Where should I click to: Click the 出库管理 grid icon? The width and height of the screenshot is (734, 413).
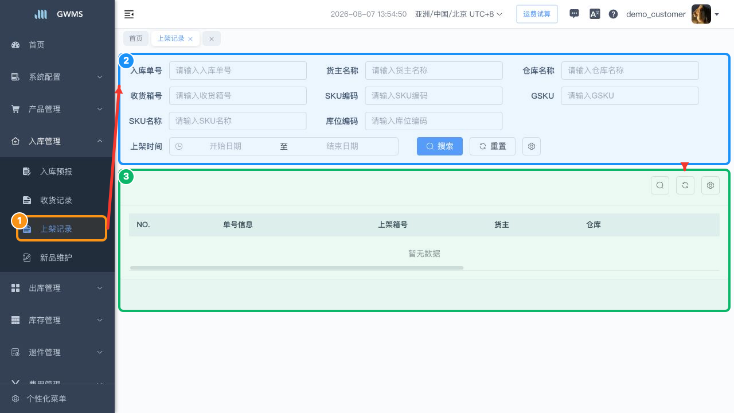(x=15, y=288)
